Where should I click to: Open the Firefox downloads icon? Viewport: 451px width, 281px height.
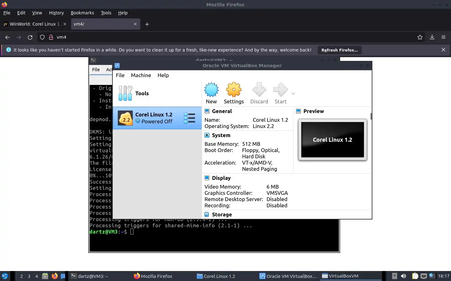(x=432, y=37)
